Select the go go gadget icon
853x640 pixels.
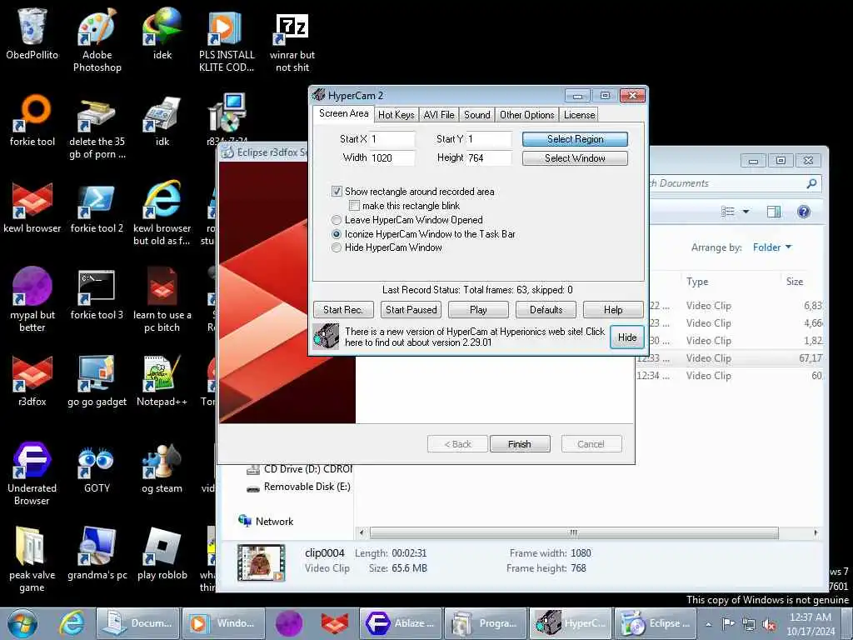97,381
